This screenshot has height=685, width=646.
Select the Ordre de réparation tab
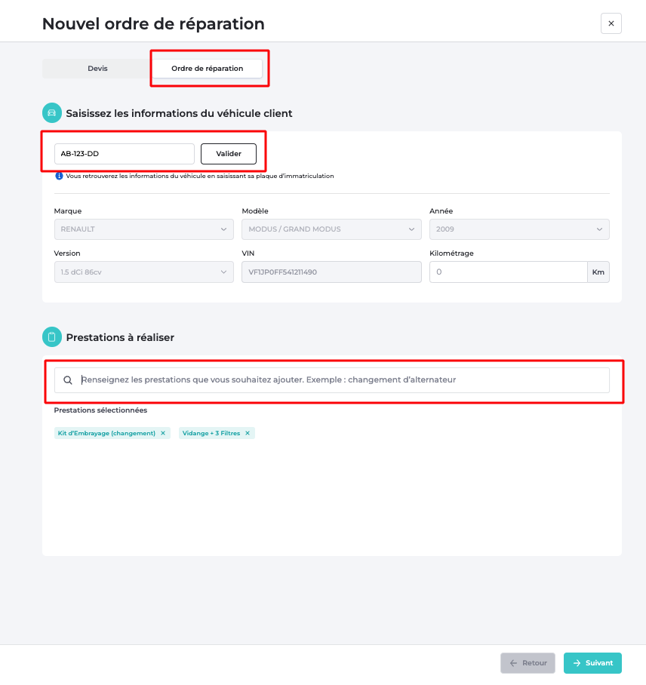pyautogui.click(x=208, y=69)
